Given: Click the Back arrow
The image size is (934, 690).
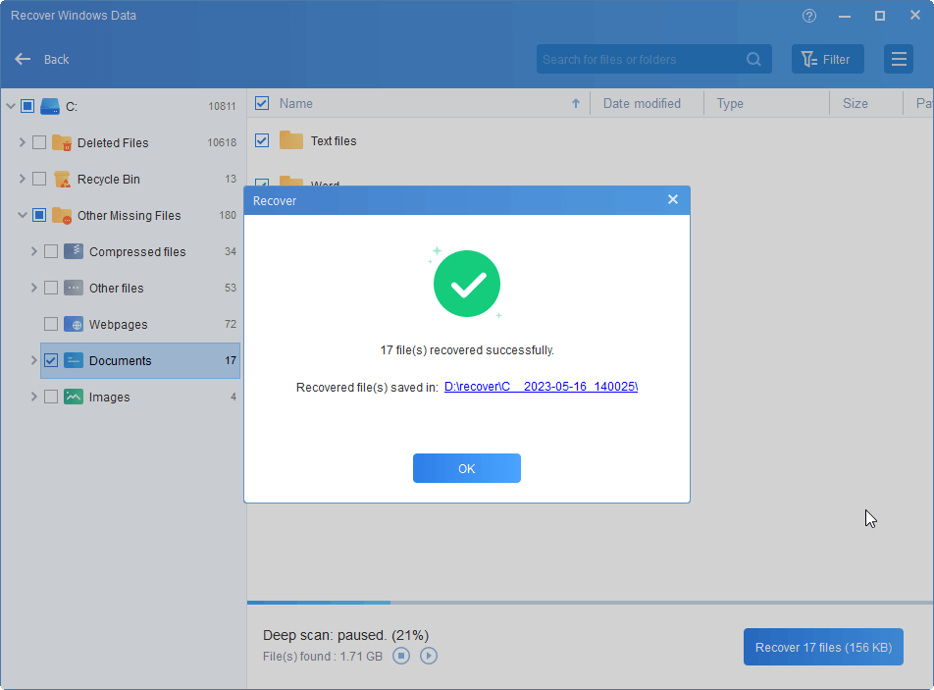Looking at the screenshot, I should click(x=23, y=59).
